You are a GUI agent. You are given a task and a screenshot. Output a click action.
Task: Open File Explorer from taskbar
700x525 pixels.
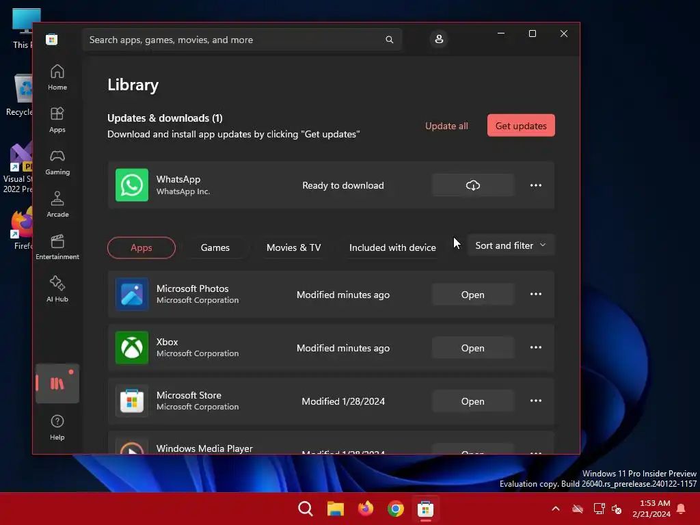(335, 509)
